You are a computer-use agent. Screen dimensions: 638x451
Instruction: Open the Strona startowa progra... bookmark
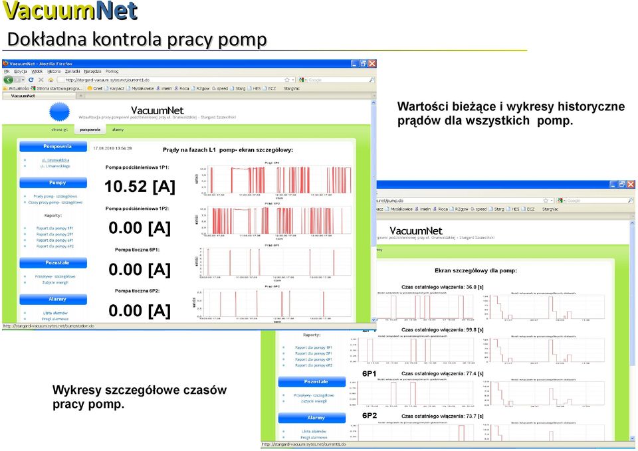[56, 88]
